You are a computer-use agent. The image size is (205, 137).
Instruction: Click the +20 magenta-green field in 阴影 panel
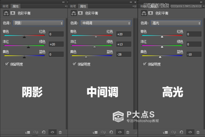(x=56, y=44)
